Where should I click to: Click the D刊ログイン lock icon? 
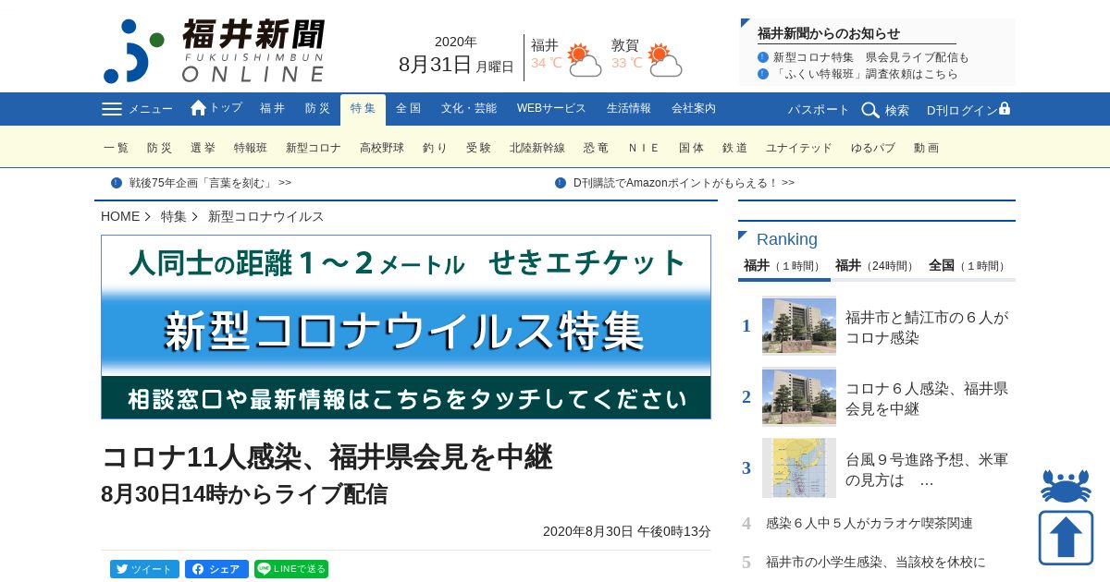pyautogui.click(x=1005, y=108)
